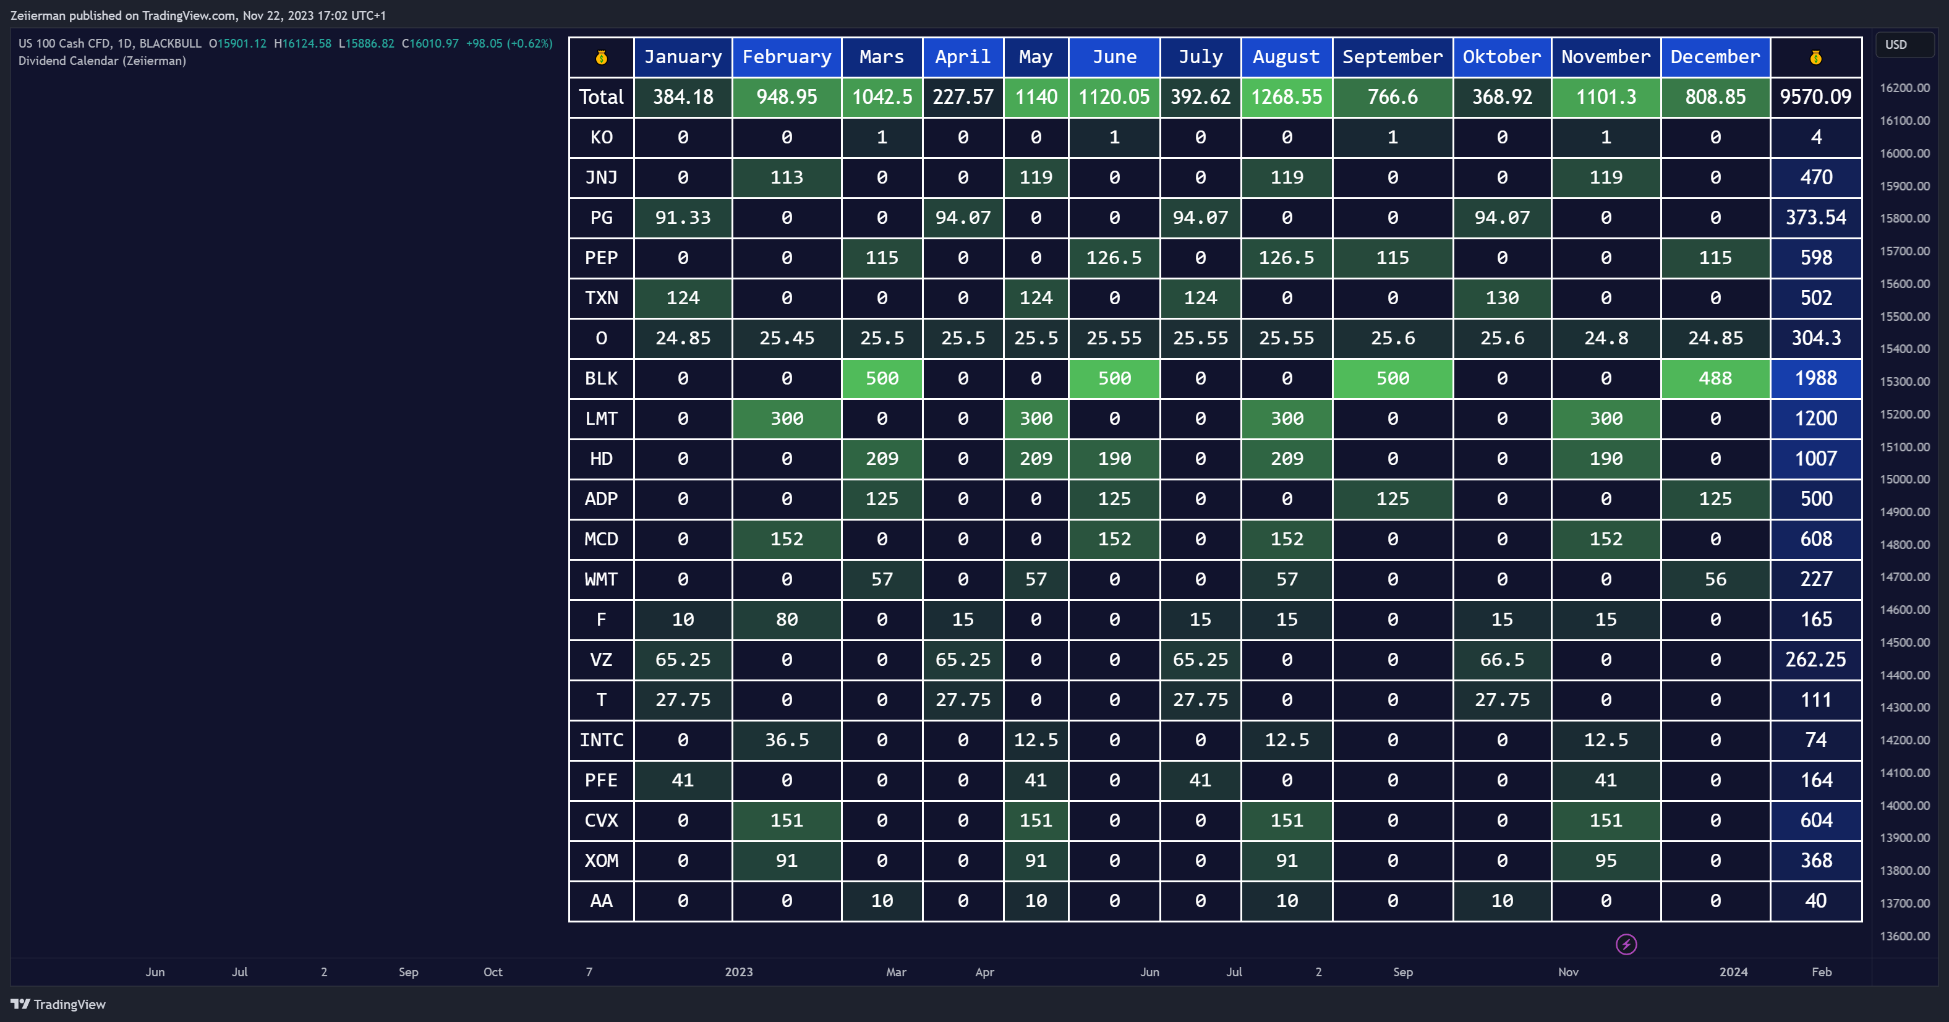
Task: Click the US 100 Cash CFD symbol title
Action: tap(109, 43)
